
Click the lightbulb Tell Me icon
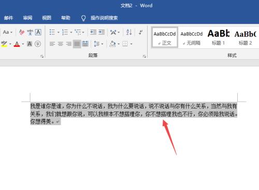83,18
